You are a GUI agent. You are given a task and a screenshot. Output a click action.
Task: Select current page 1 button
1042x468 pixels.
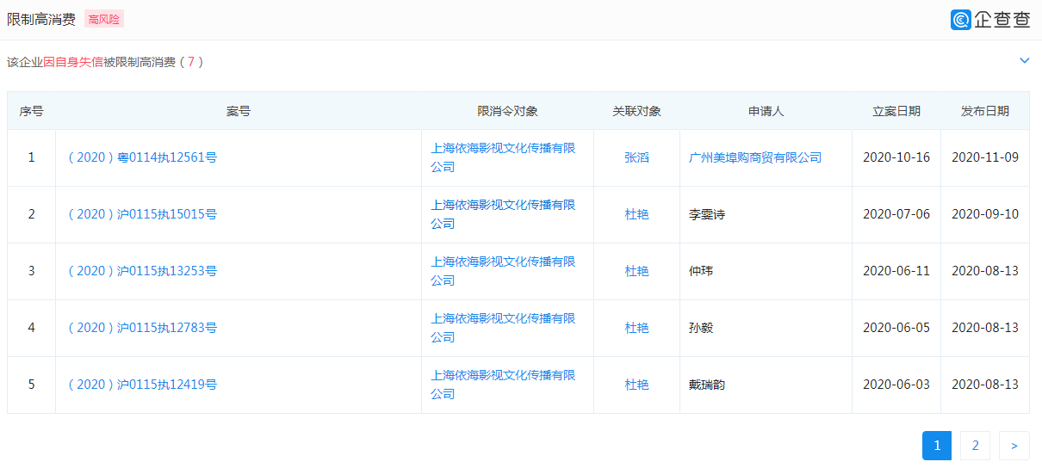click(x=936, y=446)
